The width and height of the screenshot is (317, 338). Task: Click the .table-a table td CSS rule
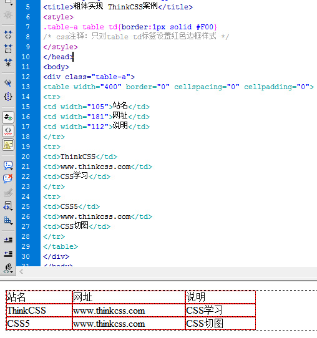(130, 27)
